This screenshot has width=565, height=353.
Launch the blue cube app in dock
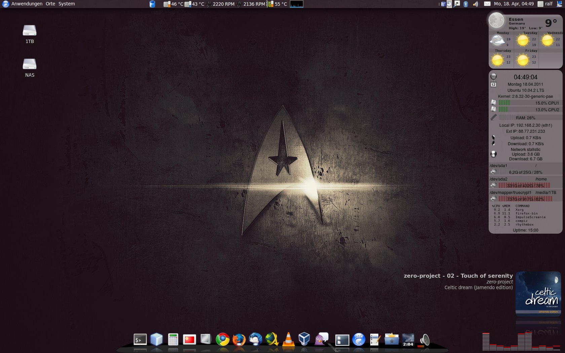(156, 340)
